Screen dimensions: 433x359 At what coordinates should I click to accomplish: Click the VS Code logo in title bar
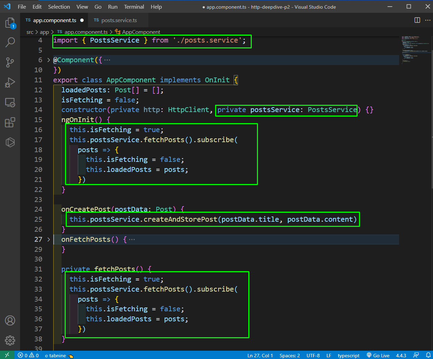tap(7, 7)
